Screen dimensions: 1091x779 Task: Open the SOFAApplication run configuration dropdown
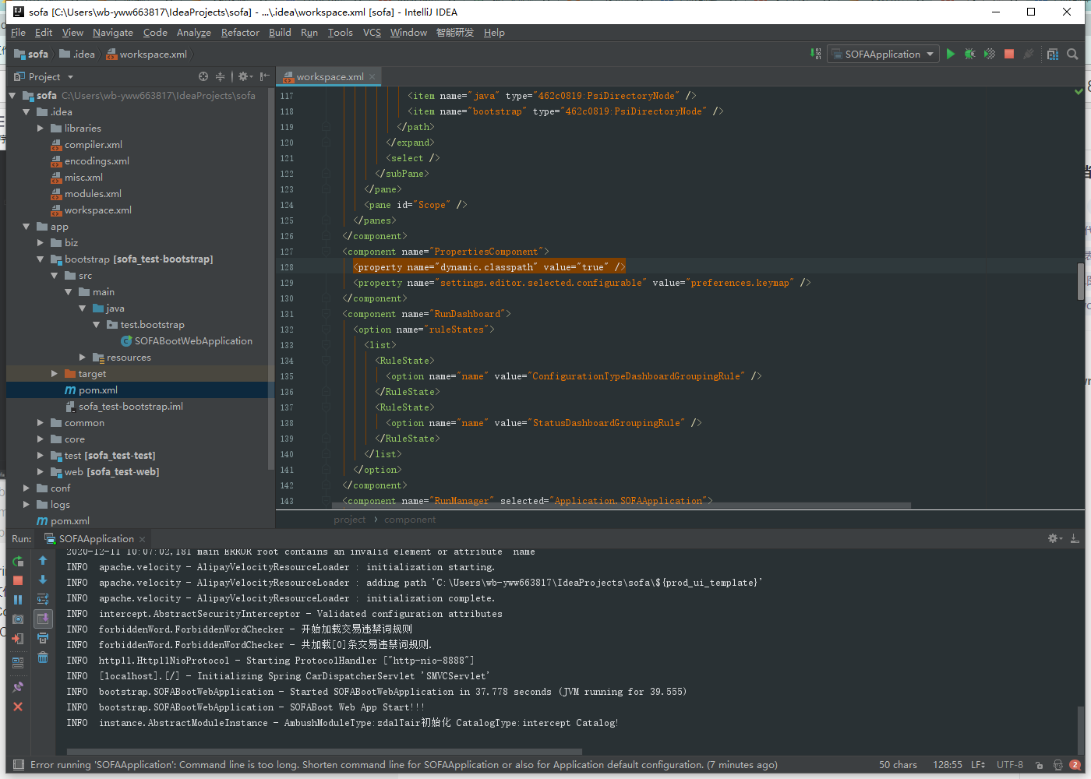(x=882, y=54)
